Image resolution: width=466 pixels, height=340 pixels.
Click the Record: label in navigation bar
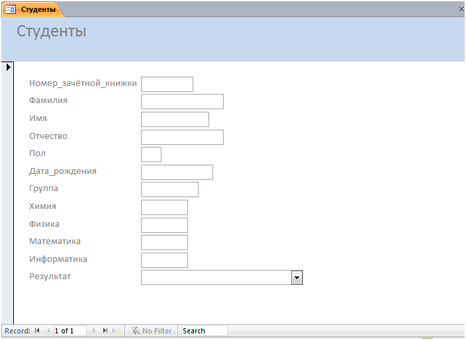17,331
